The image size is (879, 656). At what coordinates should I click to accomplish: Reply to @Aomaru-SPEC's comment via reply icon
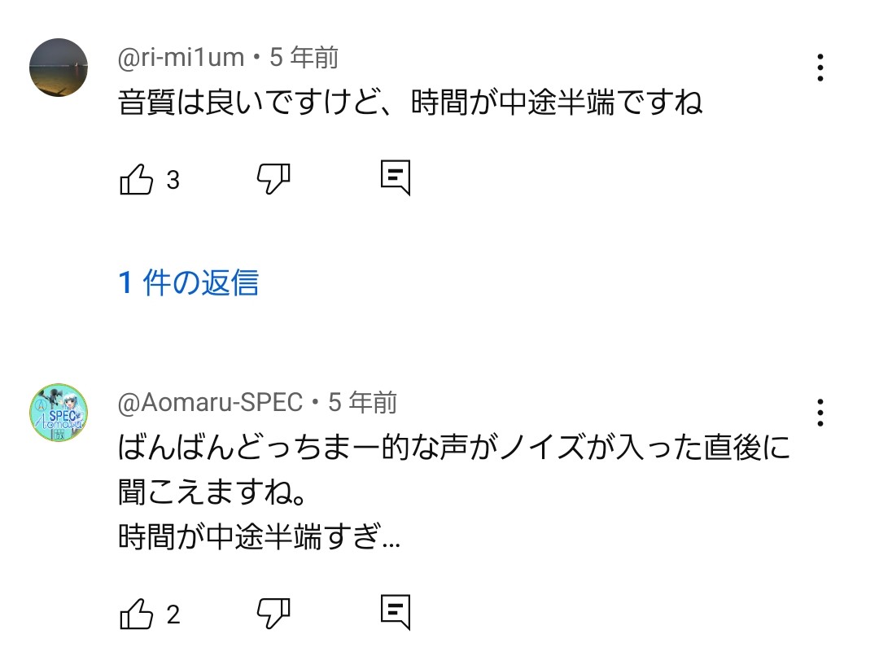[x=396, y=612]
